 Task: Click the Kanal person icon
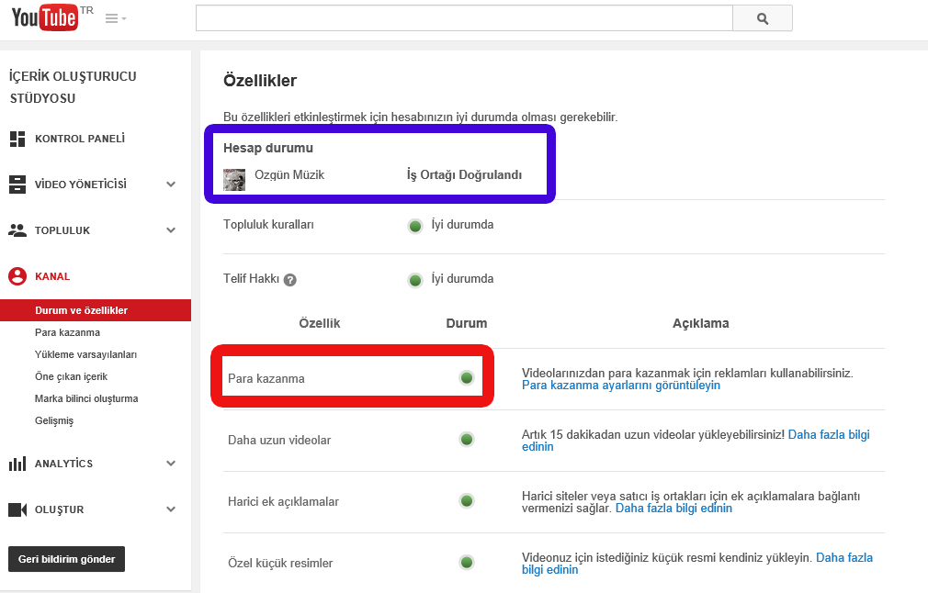click(x=17, y=276)
